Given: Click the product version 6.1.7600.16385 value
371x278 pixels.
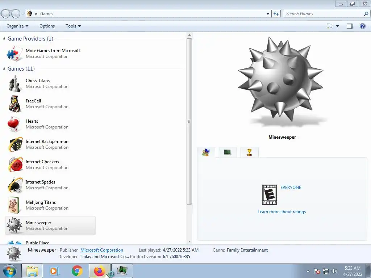Looking at the screenshot, I should [176, 257].
